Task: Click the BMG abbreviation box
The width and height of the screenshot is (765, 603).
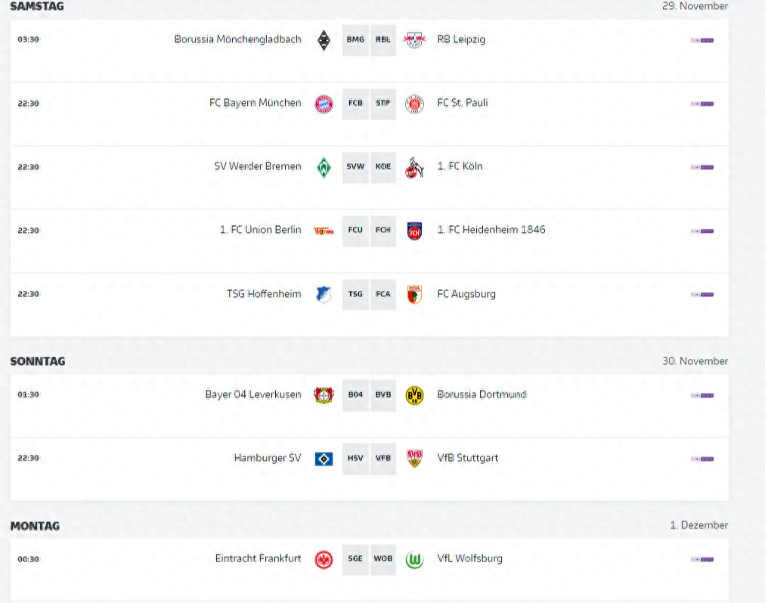Action: (355, 40)
